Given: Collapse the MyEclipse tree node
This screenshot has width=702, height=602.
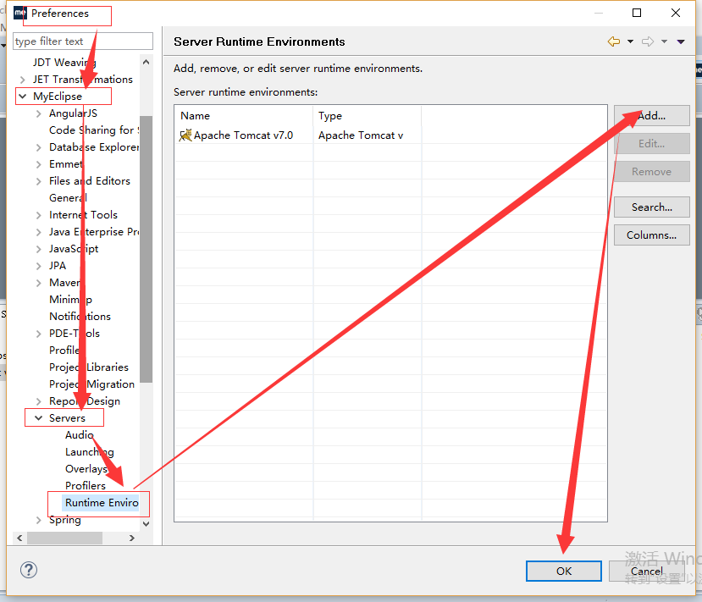Looking at the screenshot, I should click(x=23, y=97).
